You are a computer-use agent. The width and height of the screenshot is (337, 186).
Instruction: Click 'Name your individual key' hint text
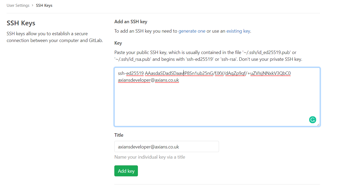tap(150, 157)
